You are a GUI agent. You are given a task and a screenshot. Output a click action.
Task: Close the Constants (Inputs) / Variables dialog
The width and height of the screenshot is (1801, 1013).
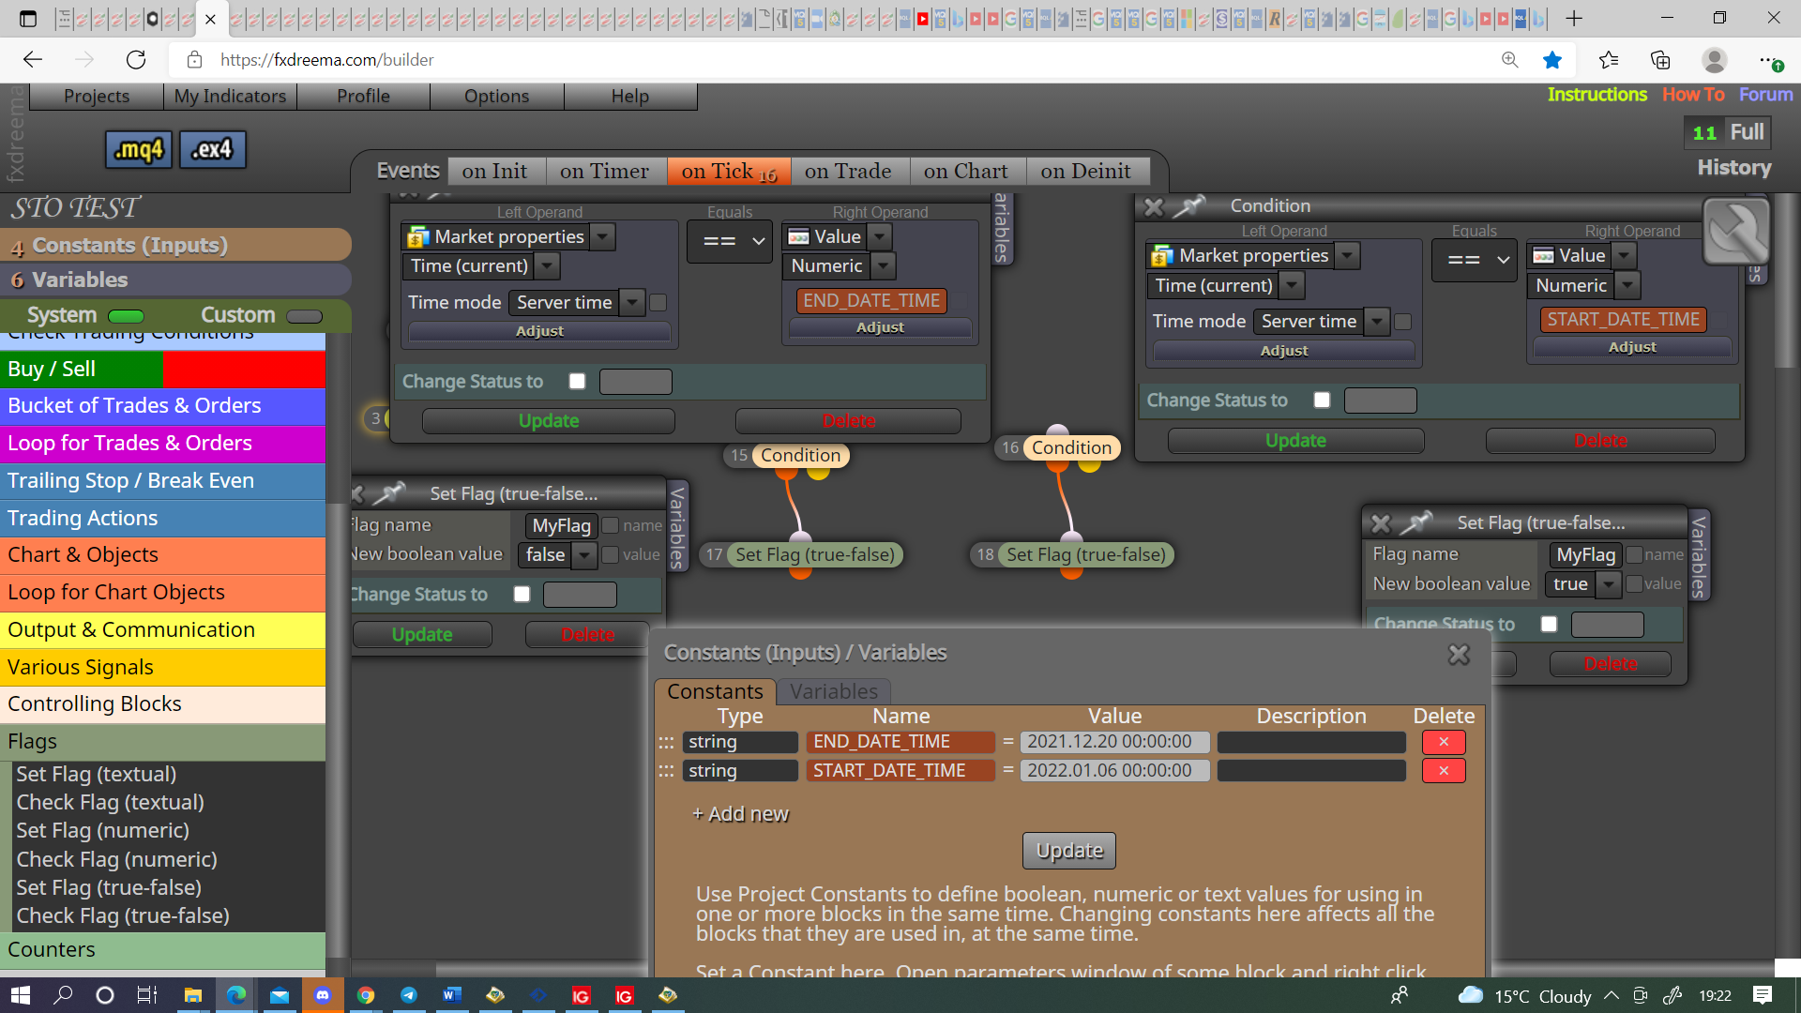(1459, 654)
